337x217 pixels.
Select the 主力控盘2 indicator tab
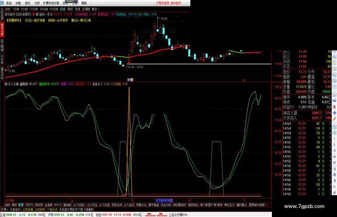(79, 205)
